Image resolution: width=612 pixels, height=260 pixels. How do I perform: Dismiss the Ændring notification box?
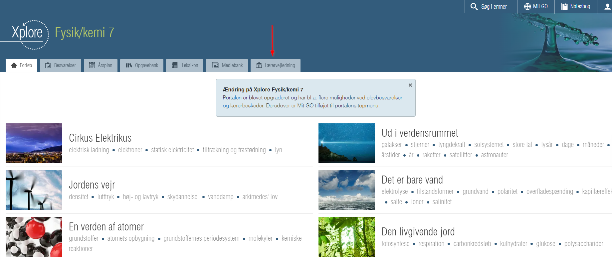tap(410, 85)
